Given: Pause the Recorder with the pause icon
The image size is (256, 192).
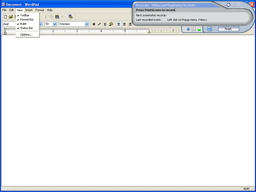Looking at the screenshot, I should 188,29.
